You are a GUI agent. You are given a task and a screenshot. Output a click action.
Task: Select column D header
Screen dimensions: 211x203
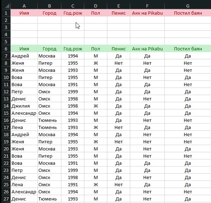95,6
